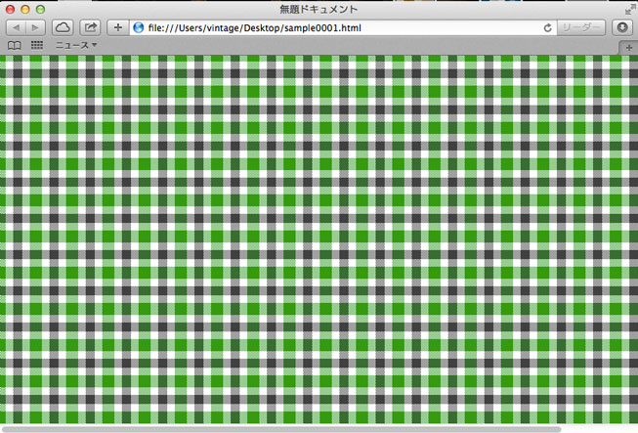The width and height of the screenshot is (638, 433).
Task: Enter full screen with arrows icon
Action: click(630, 9)
